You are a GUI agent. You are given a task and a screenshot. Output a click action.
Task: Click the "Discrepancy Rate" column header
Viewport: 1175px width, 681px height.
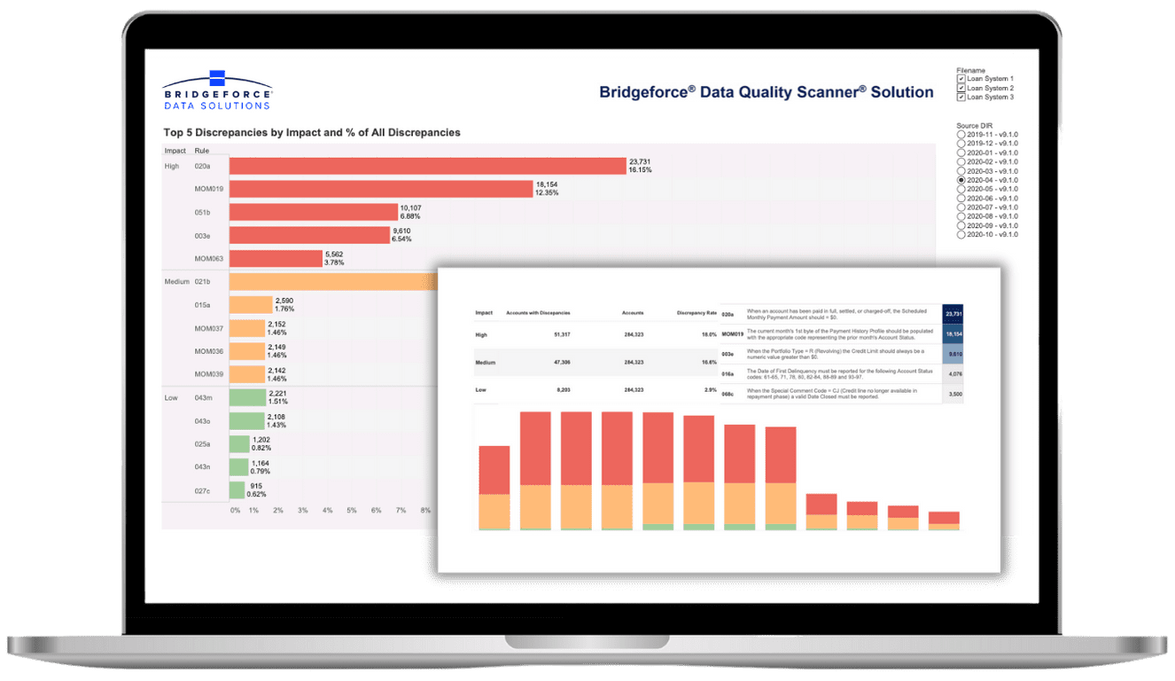pyautogui.click(x=696, y=313)
